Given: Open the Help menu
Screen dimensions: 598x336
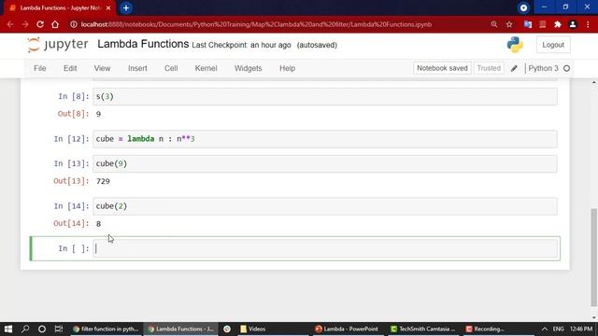Looking at the screenshot, I should 287,68.
